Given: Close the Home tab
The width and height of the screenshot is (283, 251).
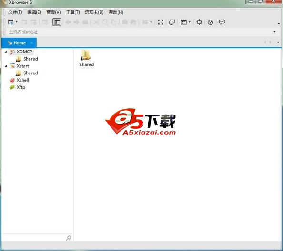Looking at the screenshot, I should pyautogui.click(x=32, y=43).
